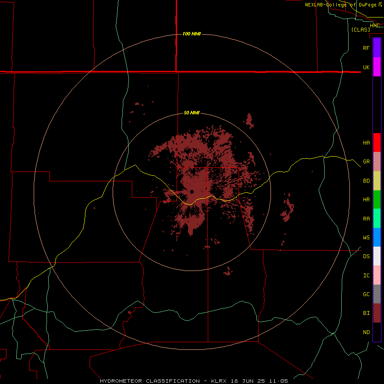384x384 pixels.
Task: Click the GR legend label
Action: pos(366,161)
